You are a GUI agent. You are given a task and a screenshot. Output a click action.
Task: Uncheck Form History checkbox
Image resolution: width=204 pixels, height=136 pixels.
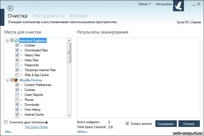[x=17, y=109]
